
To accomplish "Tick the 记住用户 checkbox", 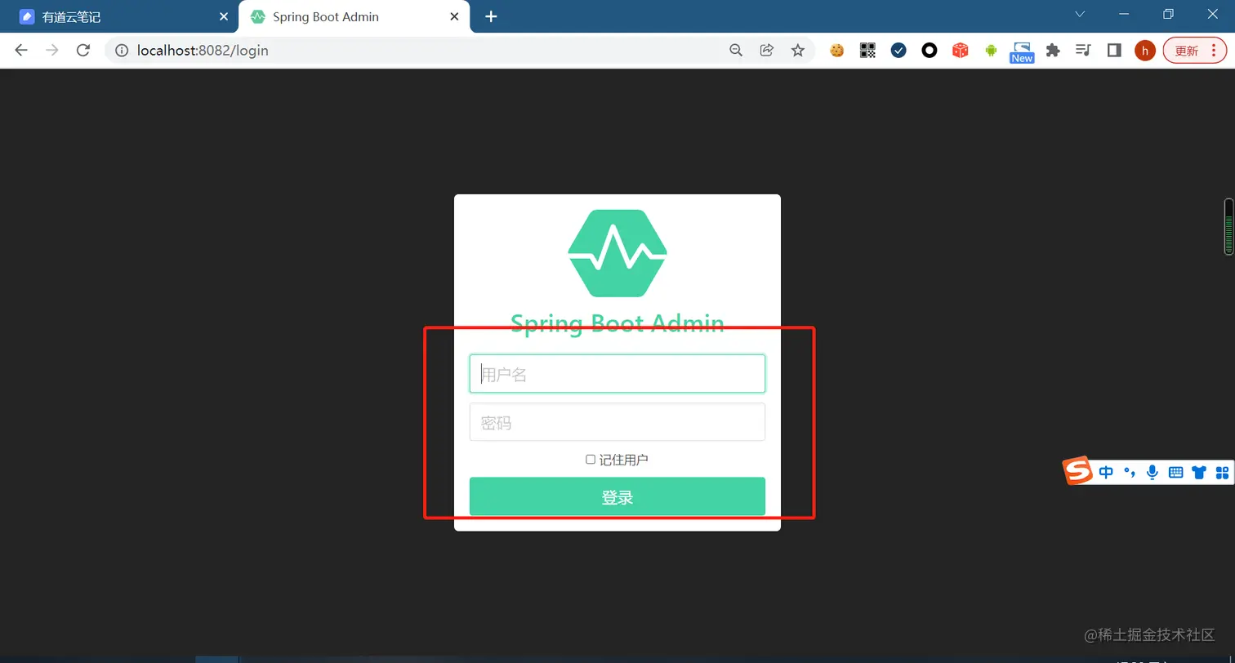I will (591, 460).
